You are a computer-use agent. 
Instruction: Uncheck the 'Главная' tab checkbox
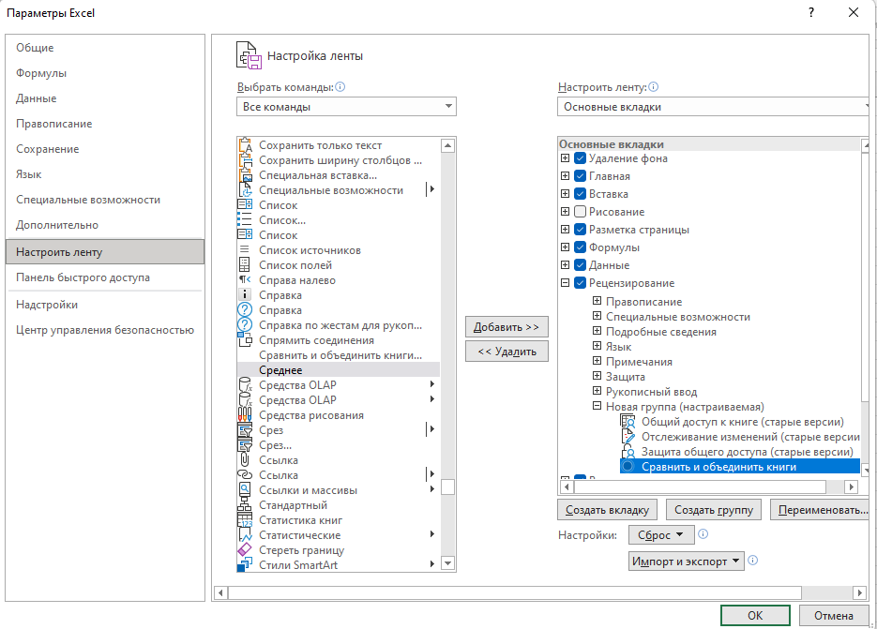point(580,176)
